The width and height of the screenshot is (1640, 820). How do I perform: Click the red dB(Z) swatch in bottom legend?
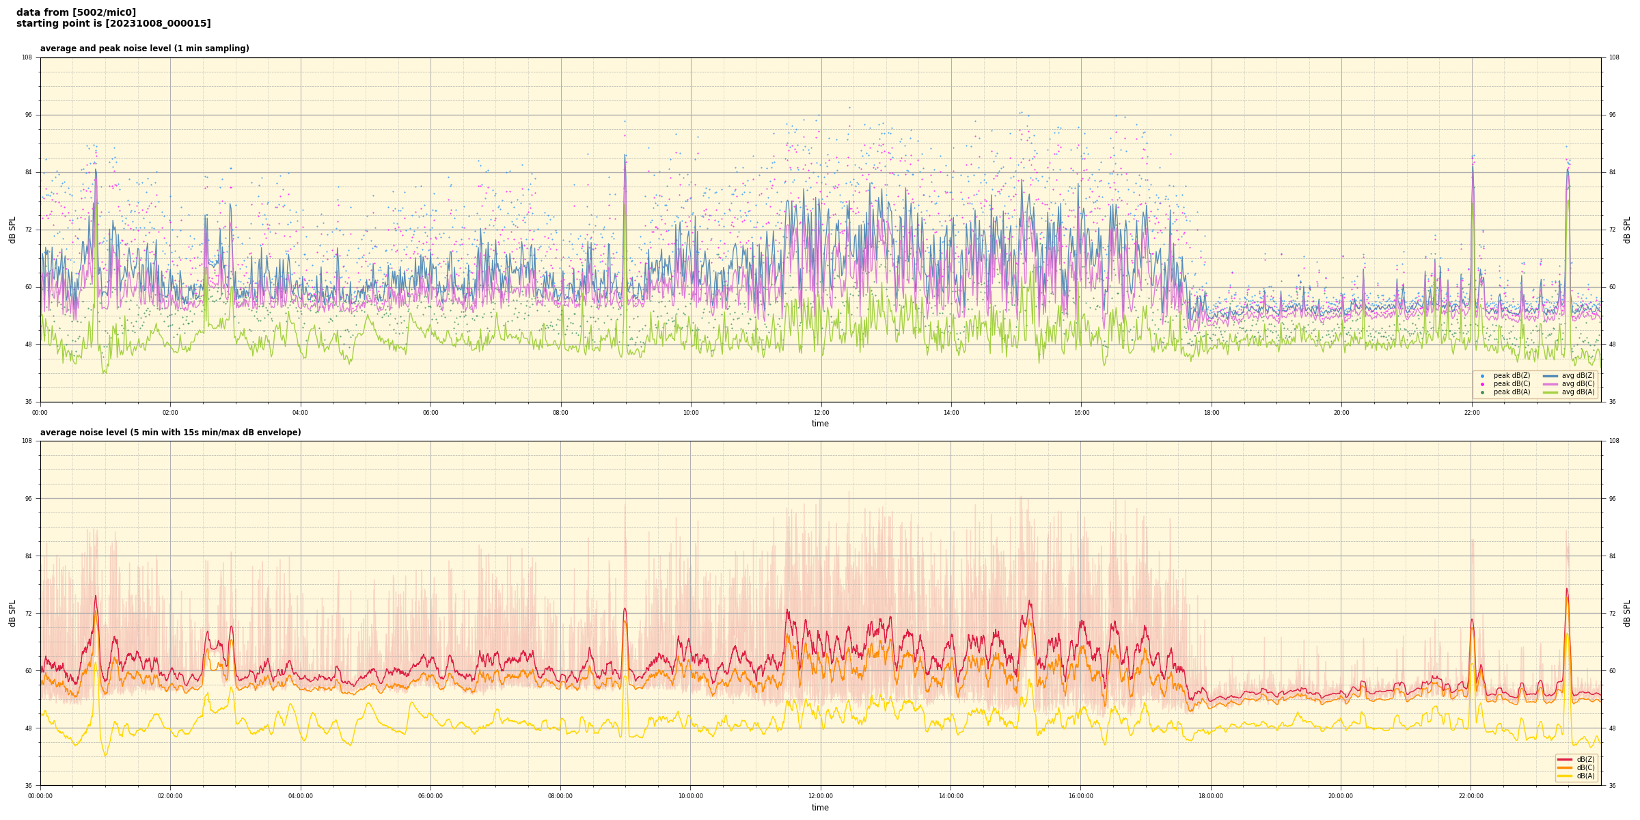point(1565,759)
